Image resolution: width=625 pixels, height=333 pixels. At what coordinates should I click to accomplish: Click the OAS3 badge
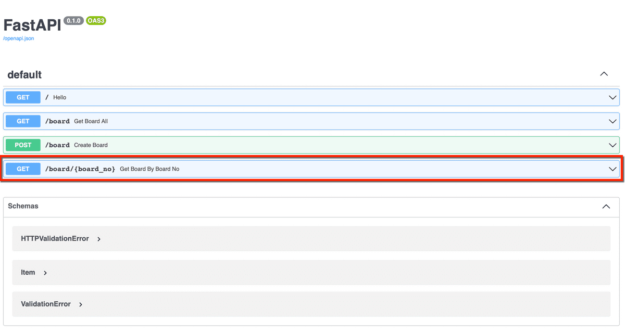pyautogui.click(x=96, y=21)
